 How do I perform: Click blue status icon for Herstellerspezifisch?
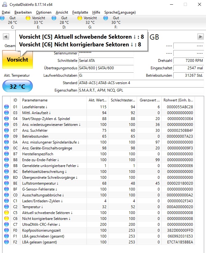coord(6,154)
